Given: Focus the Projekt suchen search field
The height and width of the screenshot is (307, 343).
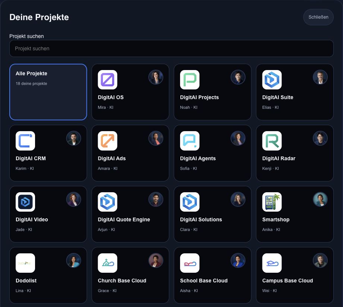Looking at the screenshot, I should [171, 48].
